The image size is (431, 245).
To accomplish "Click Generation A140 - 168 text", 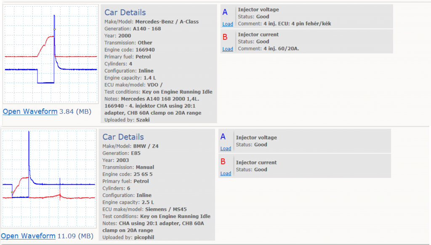I will 133,29.
